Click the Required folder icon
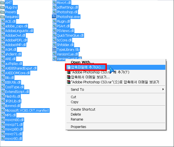Screen dimensions: 174x147 [x=2, y=17]
